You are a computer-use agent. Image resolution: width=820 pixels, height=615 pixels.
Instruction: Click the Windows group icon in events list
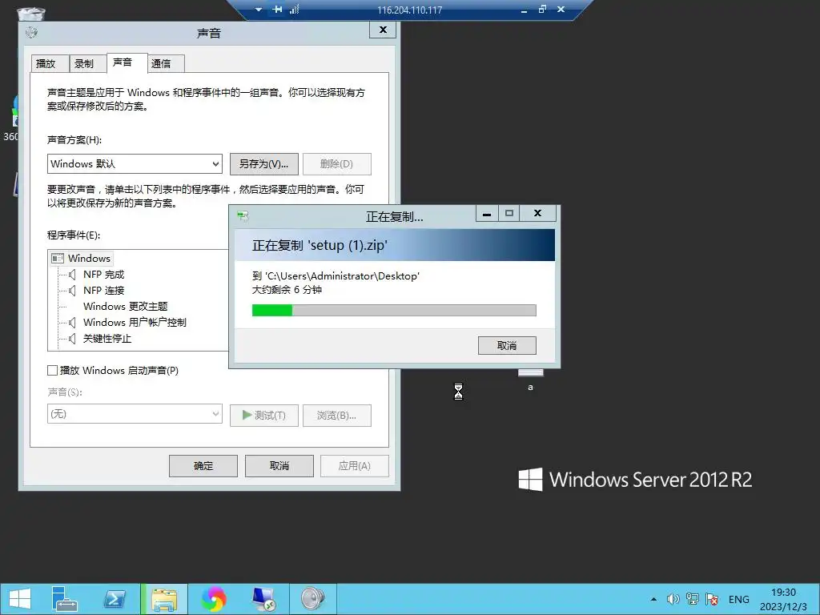[x=58, y=259]
